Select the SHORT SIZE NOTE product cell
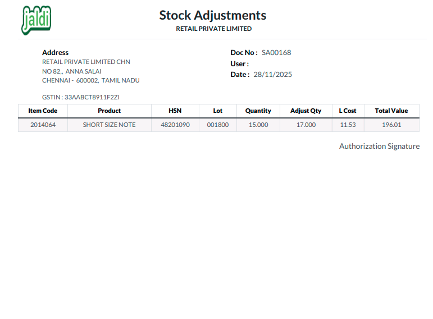 (x=110, y=125)
